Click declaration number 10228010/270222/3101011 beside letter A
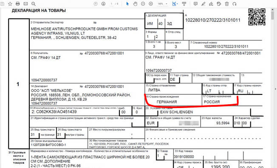The height and width of the screenshot is (168, 277). pyautogui.click(x=213, y=20)
